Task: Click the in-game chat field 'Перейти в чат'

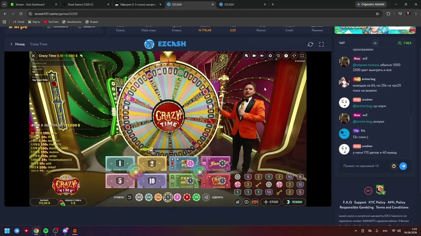Action: 53,63
